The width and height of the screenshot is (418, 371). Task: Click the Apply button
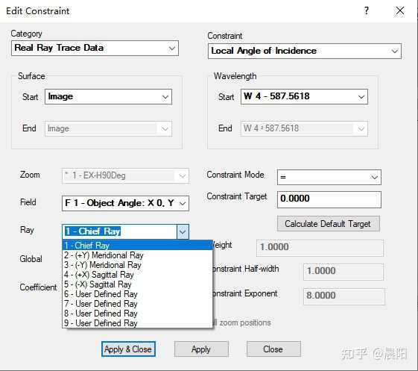(201, 349)
